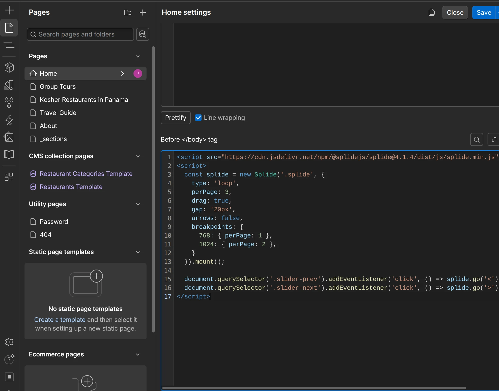Click the Prettify button
The width and height of the screenshot is (499, 391).
pos(176,118)
